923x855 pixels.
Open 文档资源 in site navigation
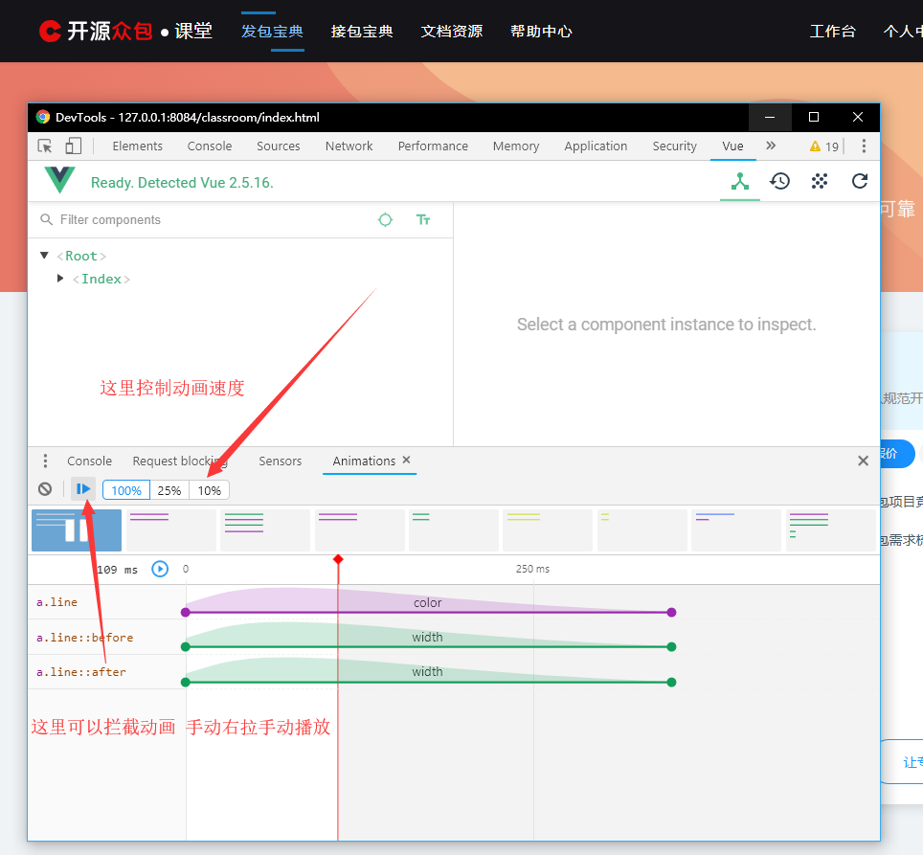click(x=452, y=32)
